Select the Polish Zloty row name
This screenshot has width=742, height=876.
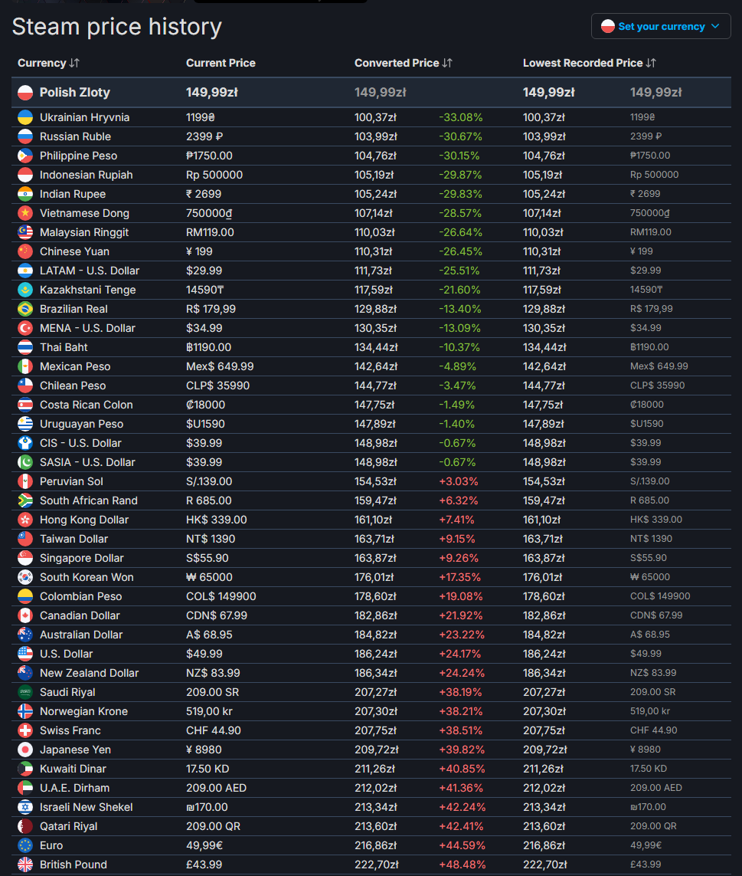tap(75, 92)
